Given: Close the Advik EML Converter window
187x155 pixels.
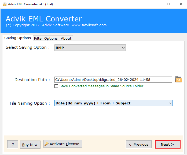Looking at the screenshot, I should click(181, 4).
